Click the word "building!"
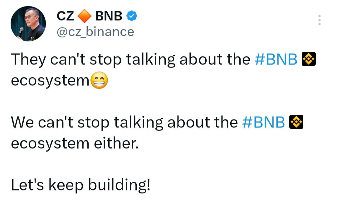Image resolution: width=337 pixels, height=202 pixels. tap(119, 185)
